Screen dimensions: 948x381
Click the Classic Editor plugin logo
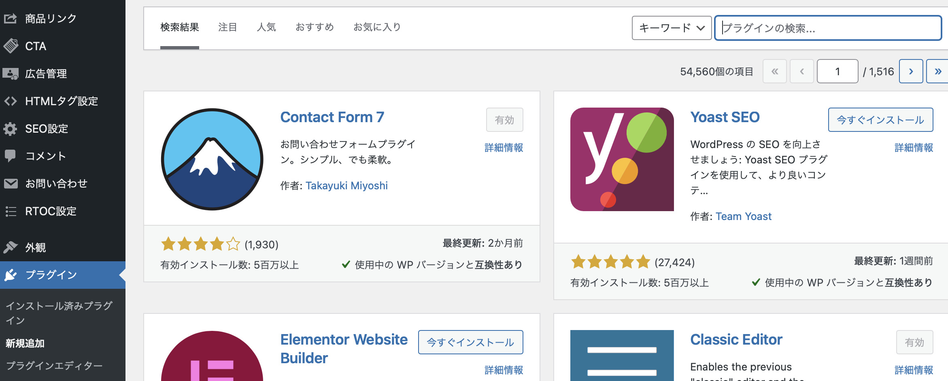click(x=622, y=356)
